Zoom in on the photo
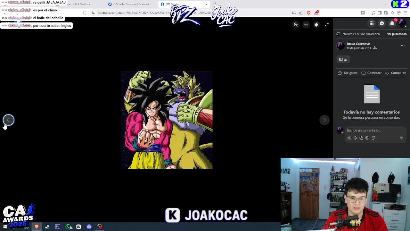This screenshot has width=410, height=231. pos(296,25)
